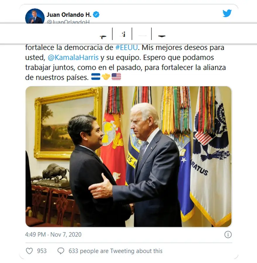Like the tweet with the heart icon
The width and height of the screenshot is (257, 263).
click(x=29, y=251)
